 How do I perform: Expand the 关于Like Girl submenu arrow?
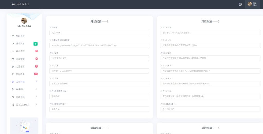click(x=36, y=104)
